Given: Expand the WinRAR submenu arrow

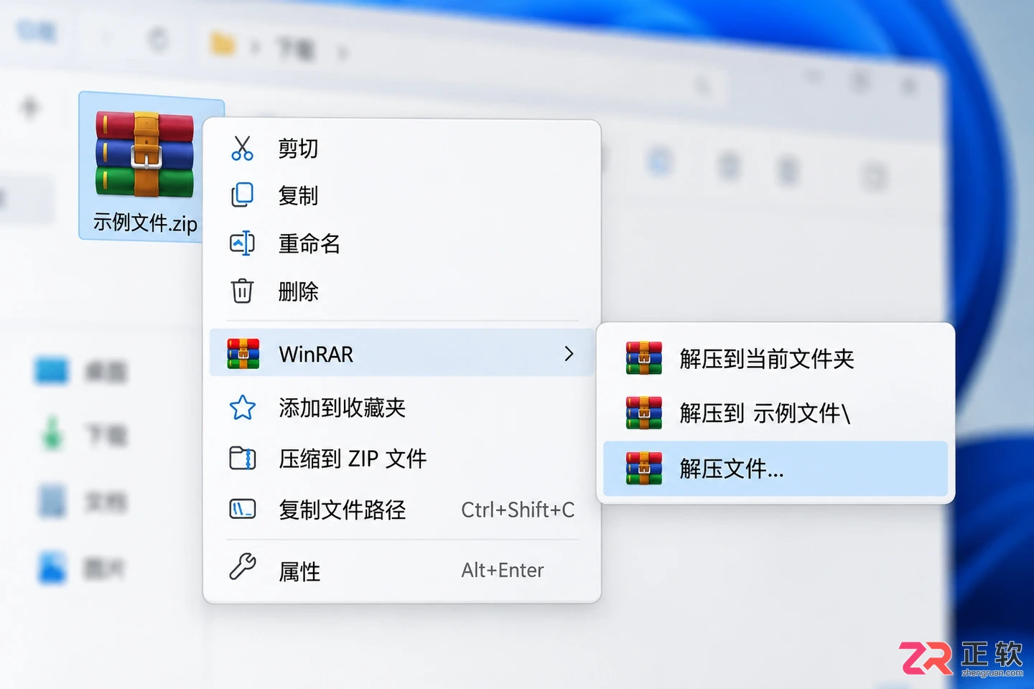Looking at the screenshot, I should coord(569,353).
